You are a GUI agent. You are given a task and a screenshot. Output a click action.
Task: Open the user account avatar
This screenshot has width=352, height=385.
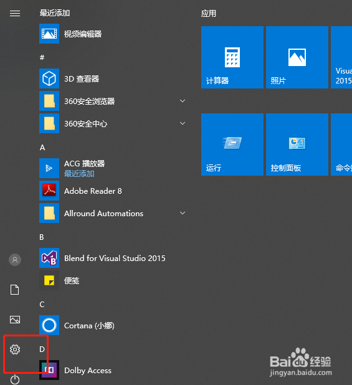click(15, 260)
